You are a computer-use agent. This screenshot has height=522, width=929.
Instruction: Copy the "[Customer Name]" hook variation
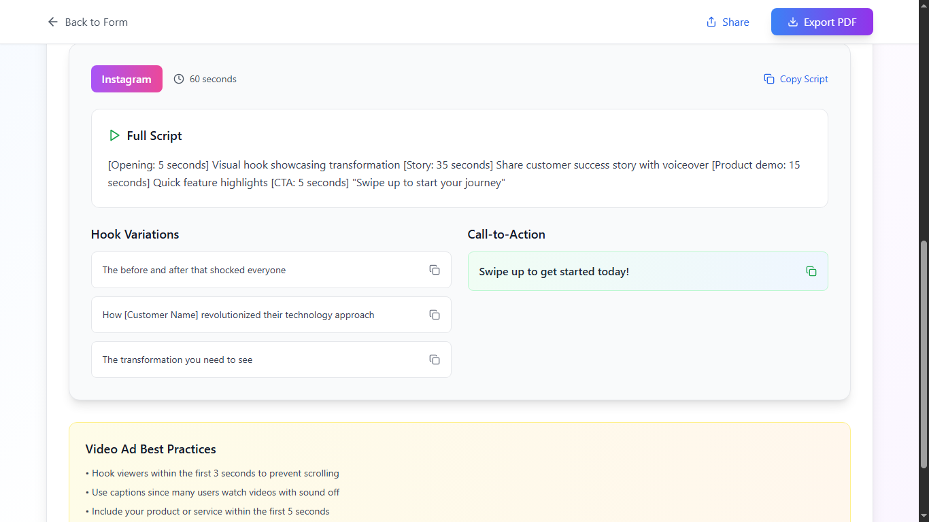[x=435, y=315]
